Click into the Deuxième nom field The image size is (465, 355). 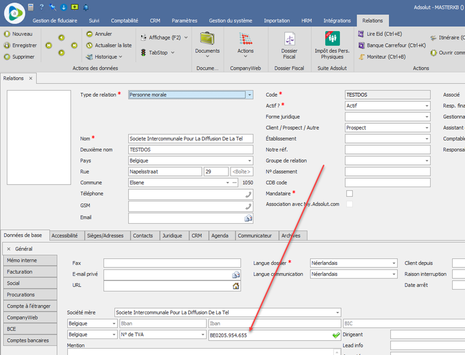pos(191,150)
